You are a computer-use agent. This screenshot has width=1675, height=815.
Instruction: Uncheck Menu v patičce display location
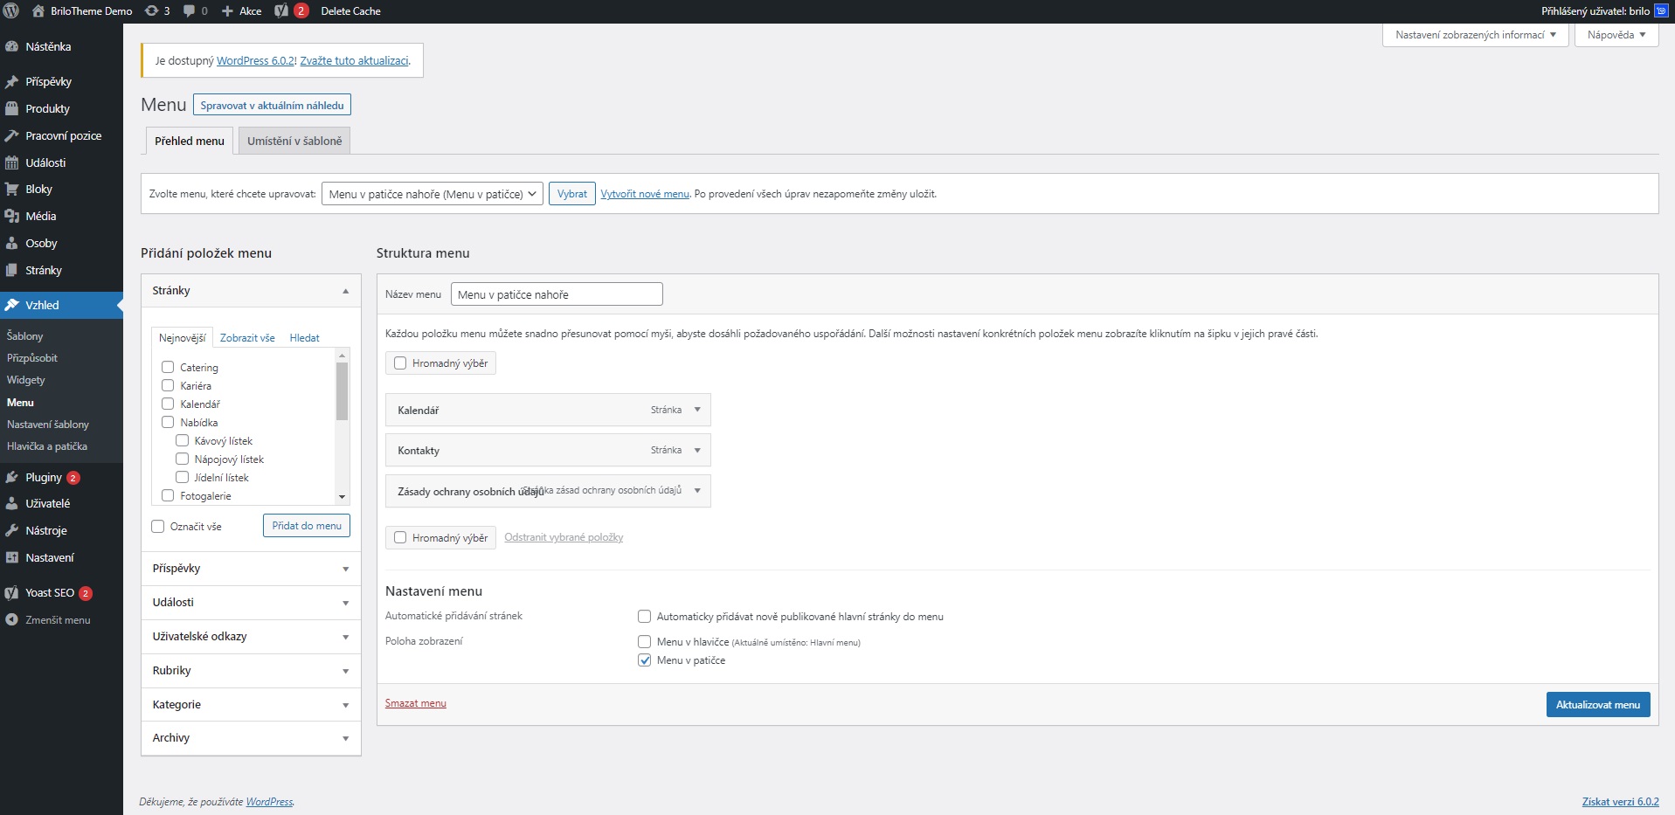[x=645, y=660]
